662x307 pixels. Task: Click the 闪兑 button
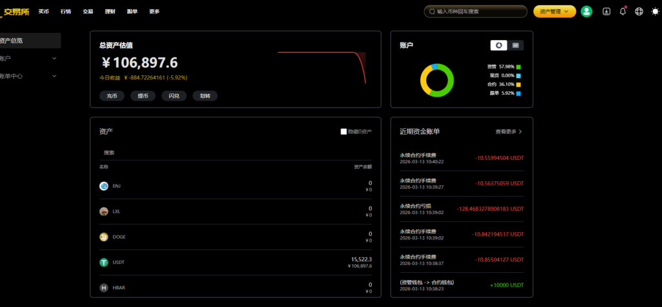pos(174,96)
